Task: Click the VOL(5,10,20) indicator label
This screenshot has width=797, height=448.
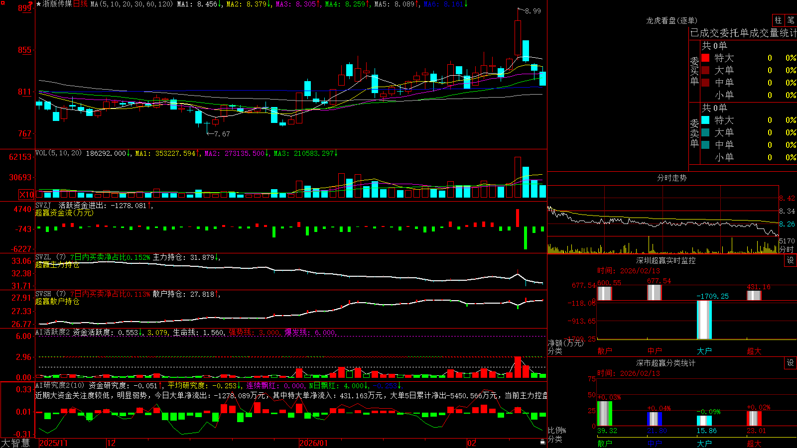Action: tap(59, 153)
